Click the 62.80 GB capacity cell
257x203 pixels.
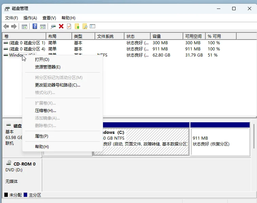[x=161, y=55]
